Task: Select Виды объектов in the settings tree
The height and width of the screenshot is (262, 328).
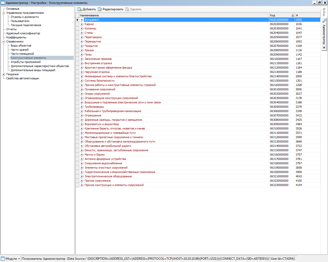Action: coord(21,46)
